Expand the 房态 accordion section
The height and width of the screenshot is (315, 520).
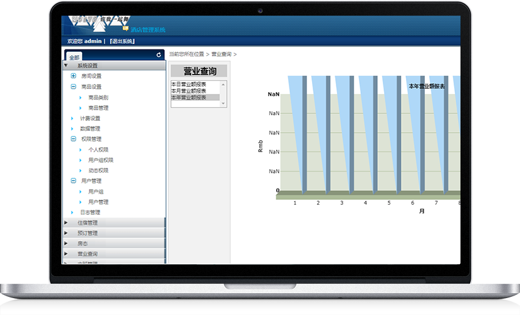[x=66, y=244]
